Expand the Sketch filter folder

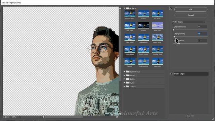tap(124, 79)
